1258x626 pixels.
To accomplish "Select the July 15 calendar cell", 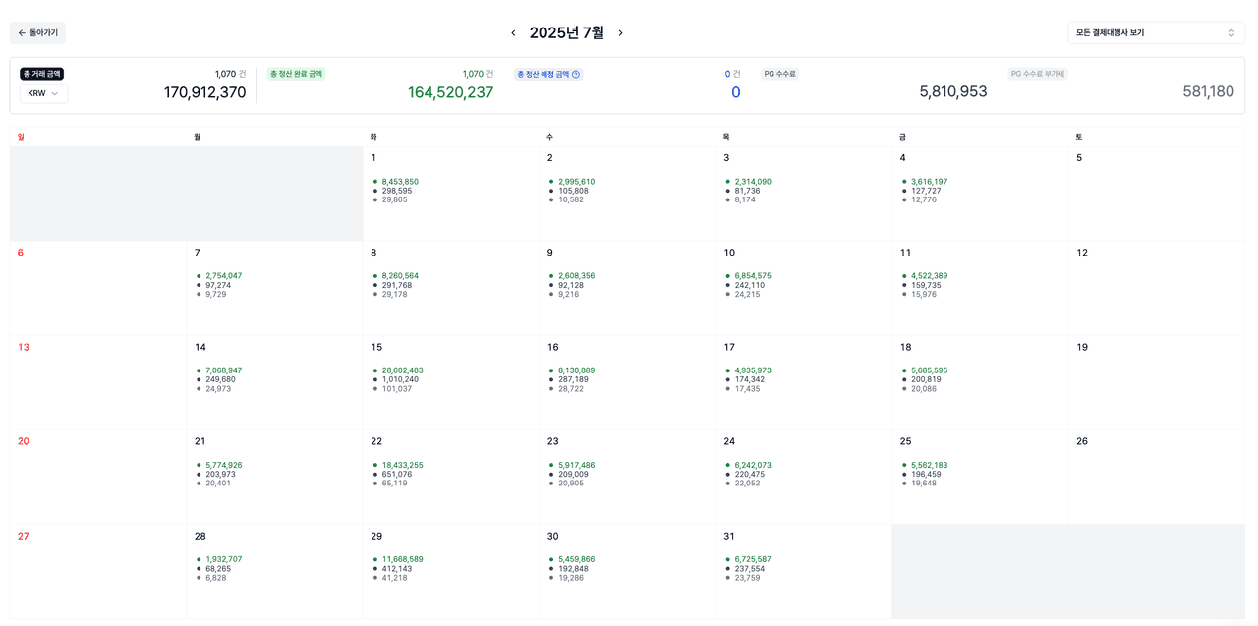I will [x=450, y=382].
